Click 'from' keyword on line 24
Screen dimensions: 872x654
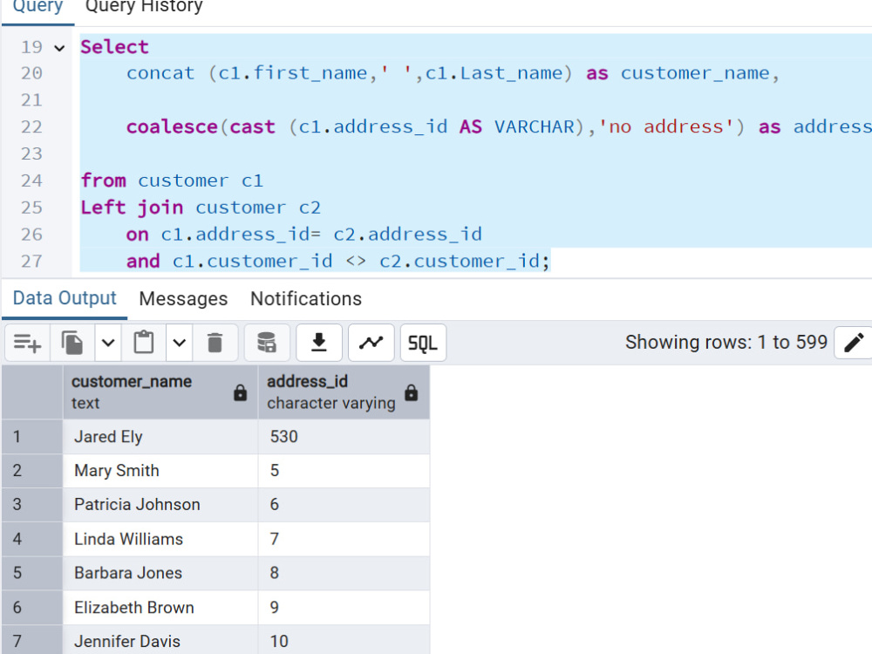click(x=104, y=181)
